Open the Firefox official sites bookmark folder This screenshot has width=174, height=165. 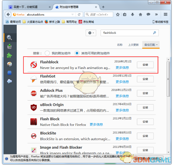tap(33, 22)
